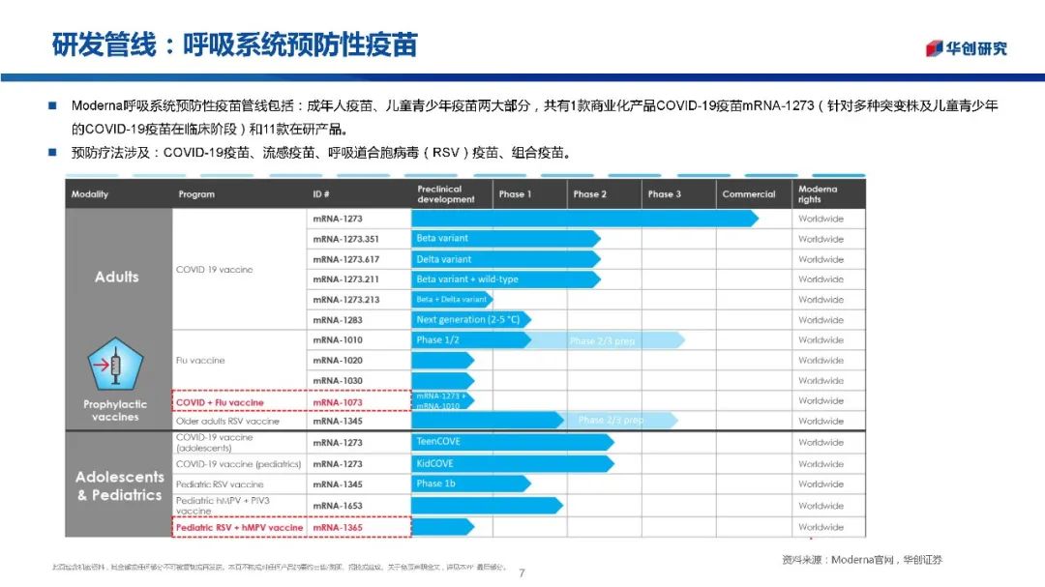
Task: Select the Pediatric RSV + hMPV vaccine label
Action: [239, 528]
